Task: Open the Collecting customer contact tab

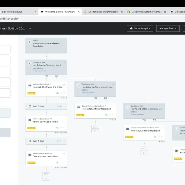Action: 147,12
